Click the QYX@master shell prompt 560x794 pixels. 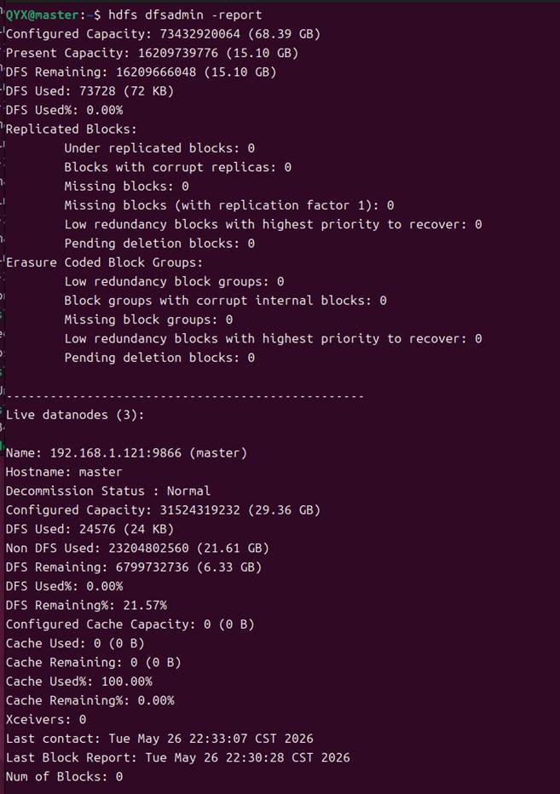click(x=53, y=14)
